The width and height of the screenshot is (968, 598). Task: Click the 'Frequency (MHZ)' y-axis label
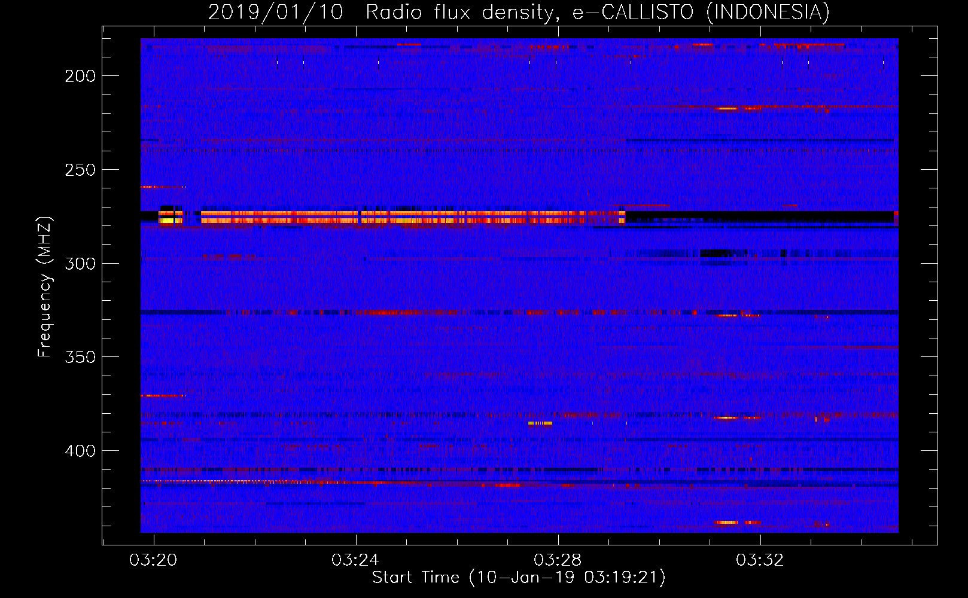click(x=45, y=287)
